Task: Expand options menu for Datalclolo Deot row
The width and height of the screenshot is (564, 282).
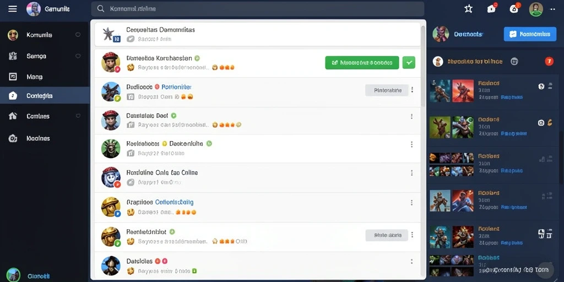Action: pyautogui.click(x=411, y=116)
